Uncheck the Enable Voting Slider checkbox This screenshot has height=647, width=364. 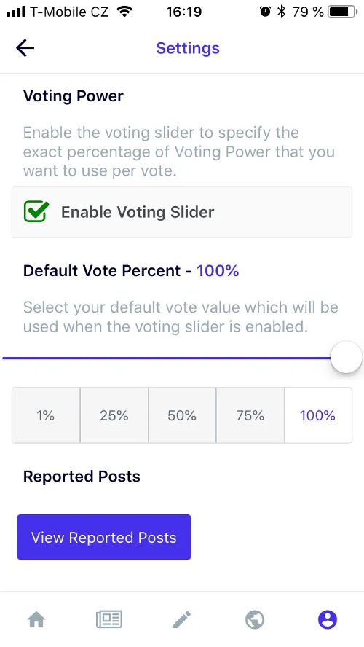pyautogui.click(x=36, y=212)
